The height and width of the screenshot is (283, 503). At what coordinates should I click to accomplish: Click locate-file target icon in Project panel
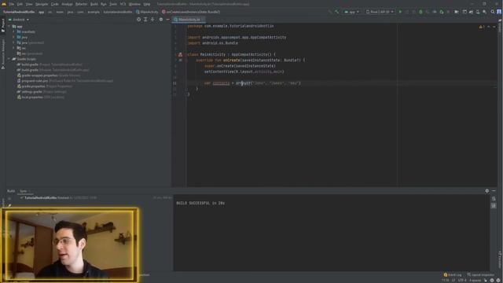point(138,20)
